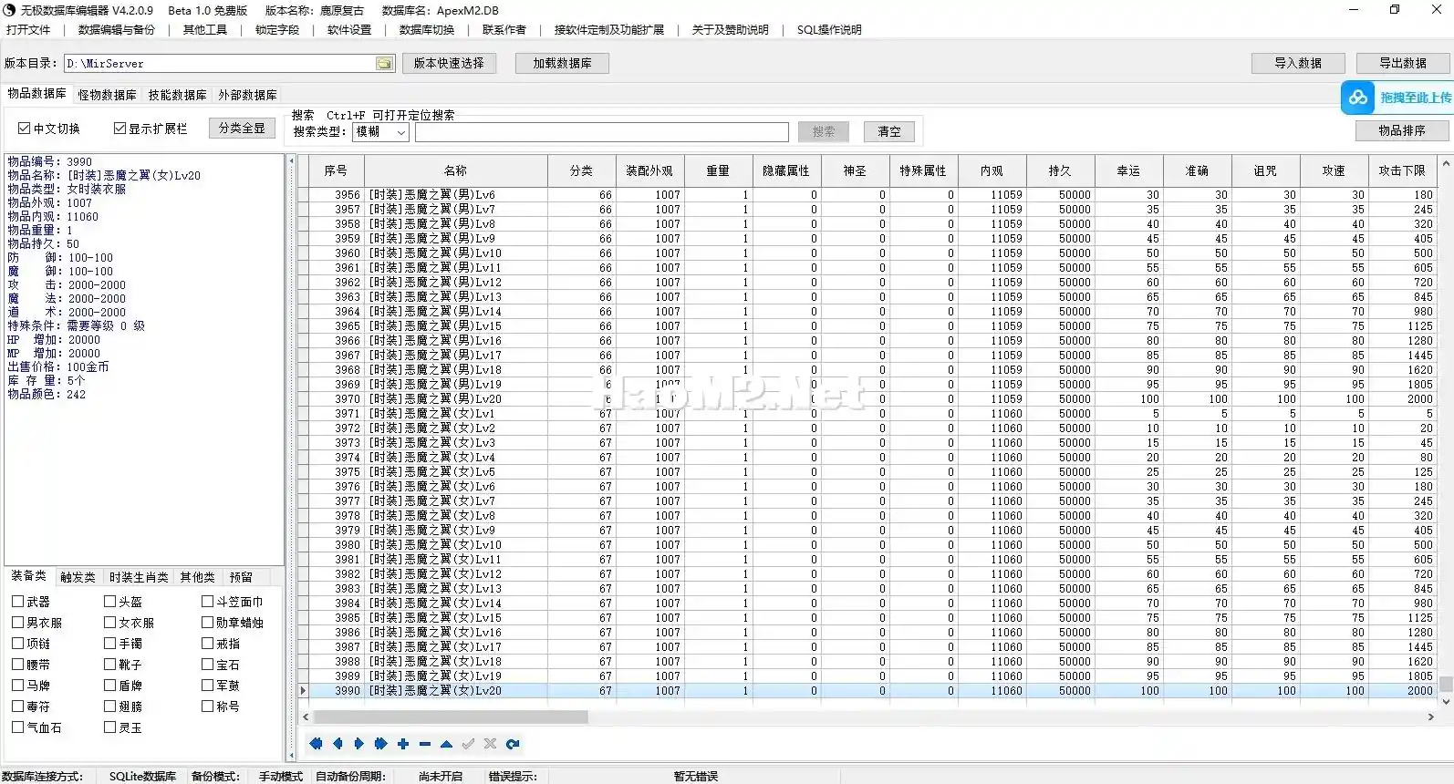Click the search text input field
Viewport: 1454px width, 784px height.
tap(602, 132)
